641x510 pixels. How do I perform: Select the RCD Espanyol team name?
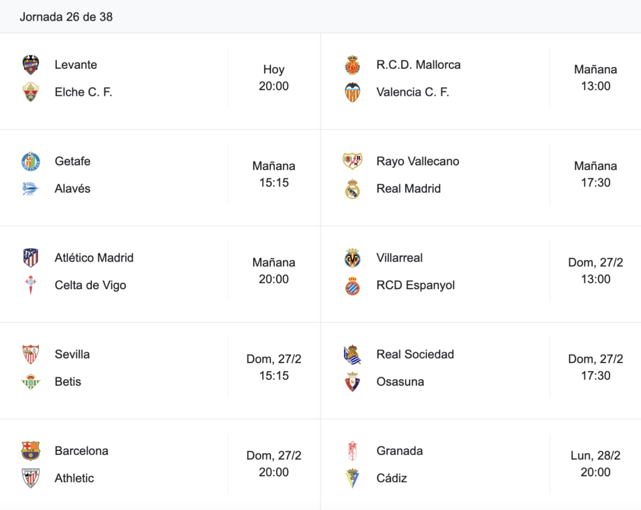tap(416, 285)
